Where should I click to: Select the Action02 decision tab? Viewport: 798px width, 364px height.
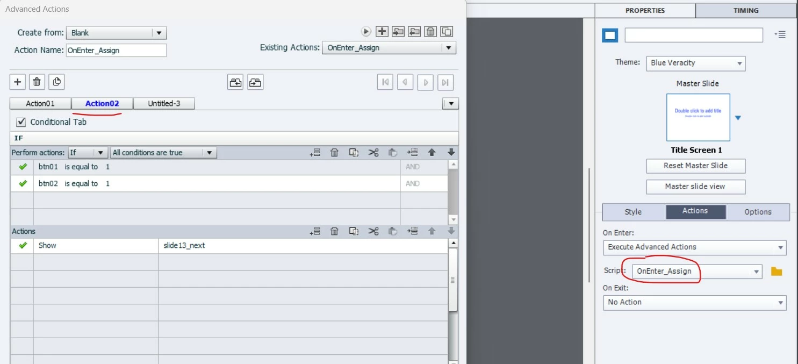point(102,103)
